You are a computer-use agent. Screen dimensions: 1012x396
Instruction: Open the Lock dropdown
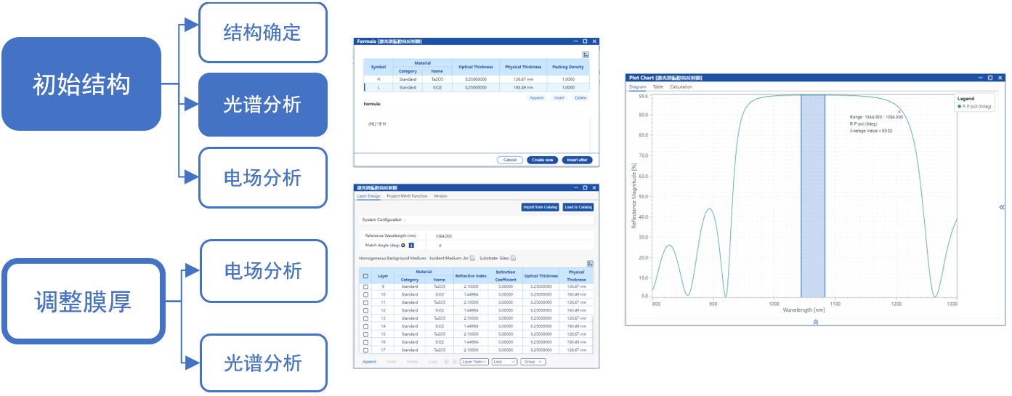(x=504, y=361)
